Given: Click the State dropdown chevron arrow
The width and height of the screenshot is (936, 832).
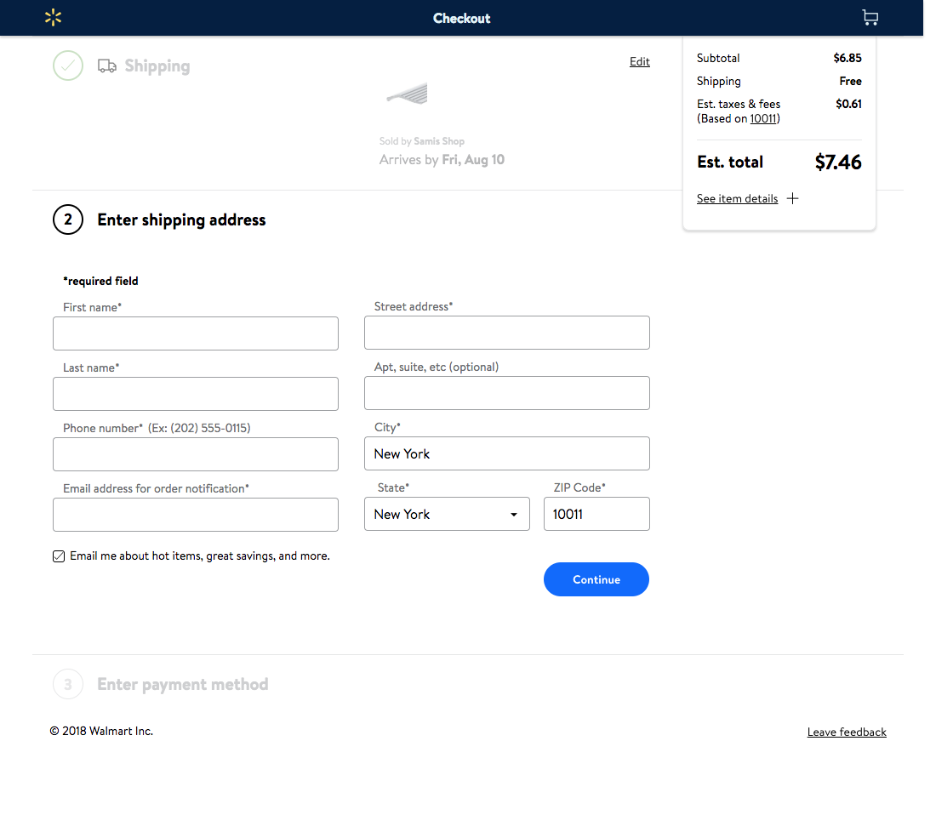Looking at the screenshot, I should 514,514.
